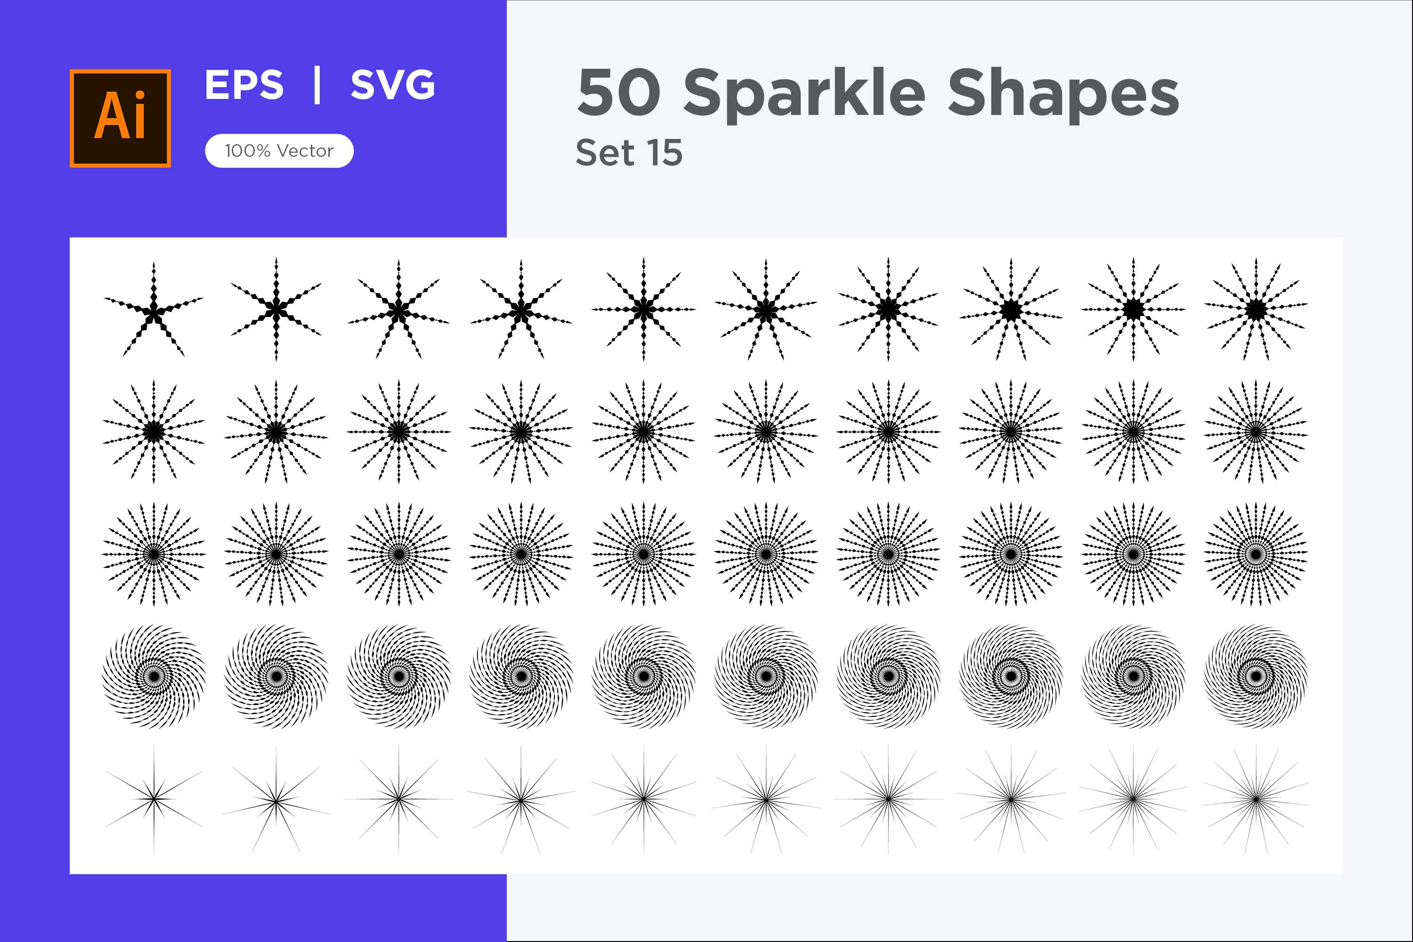Click the divider bar between EPS and SVG
Viewport: 1413px width, 942px height.
[317, 85]
